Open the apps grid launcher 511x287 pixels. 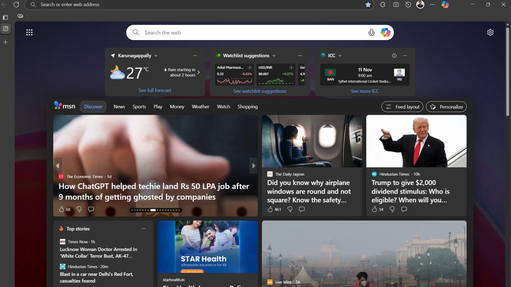point(29,32)
